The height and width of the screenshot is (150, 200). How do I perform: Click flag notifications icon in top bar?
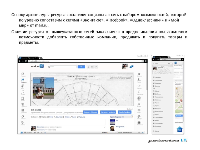(96, 67)
